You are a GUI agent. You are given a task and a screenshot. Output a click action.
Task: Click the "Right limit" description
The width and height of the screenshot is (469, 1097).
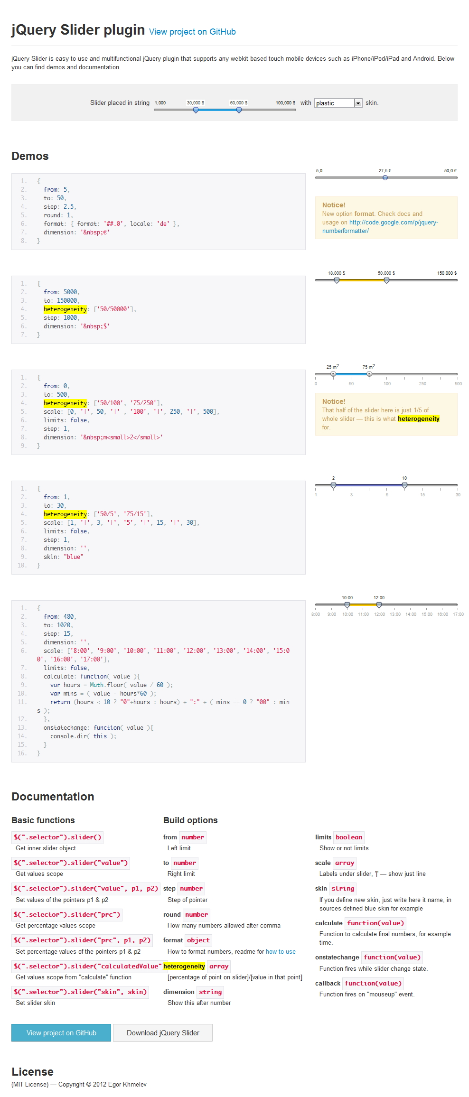pos(181,874)
